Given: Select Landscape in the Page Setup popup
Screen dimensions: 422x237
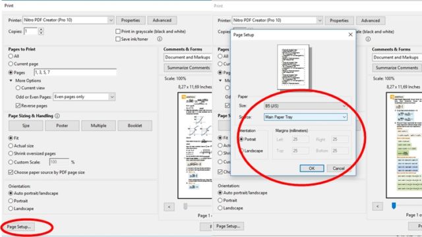Looking at the screenshot, I should (242, 151).
